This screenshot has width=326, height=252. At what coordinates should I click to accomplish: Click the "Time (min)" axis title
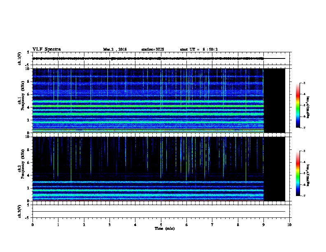point(165,229)
